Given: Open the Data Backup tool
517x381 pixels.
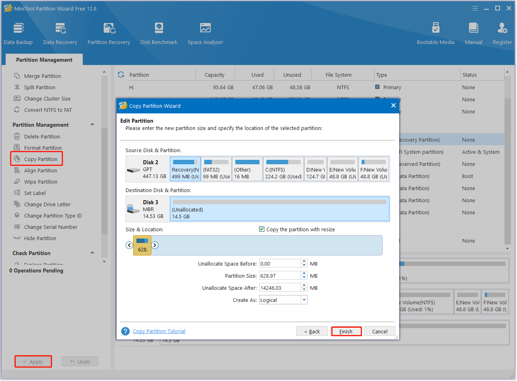Looking at the screenshot, I should pos(18,33).
